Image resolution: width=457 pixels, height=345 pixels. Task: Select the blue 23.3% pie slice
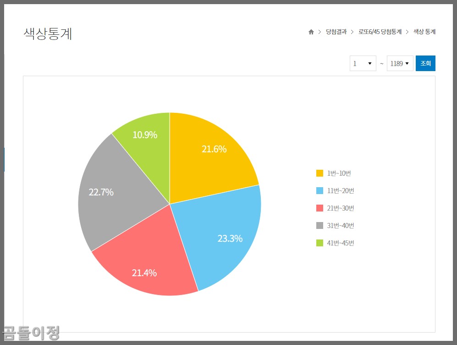click(x=231, y=239)
